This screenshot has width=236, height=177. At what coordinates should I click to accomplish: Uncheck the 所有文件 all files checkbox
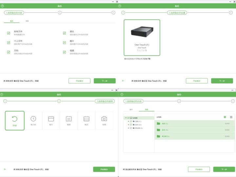coord(9,33)
